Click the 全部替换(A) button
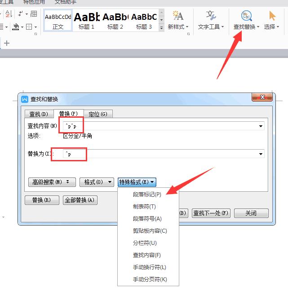 click(x=80, y=200)
